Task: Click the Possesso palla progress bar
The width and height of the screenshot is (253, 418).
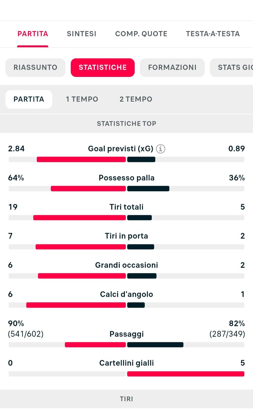Action: [x=126, y=188]
